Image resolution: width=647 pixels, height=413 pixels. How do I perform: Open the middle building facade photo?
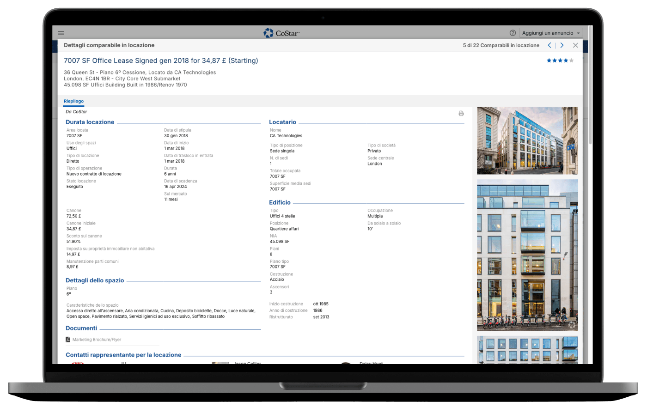pos(527,255)
